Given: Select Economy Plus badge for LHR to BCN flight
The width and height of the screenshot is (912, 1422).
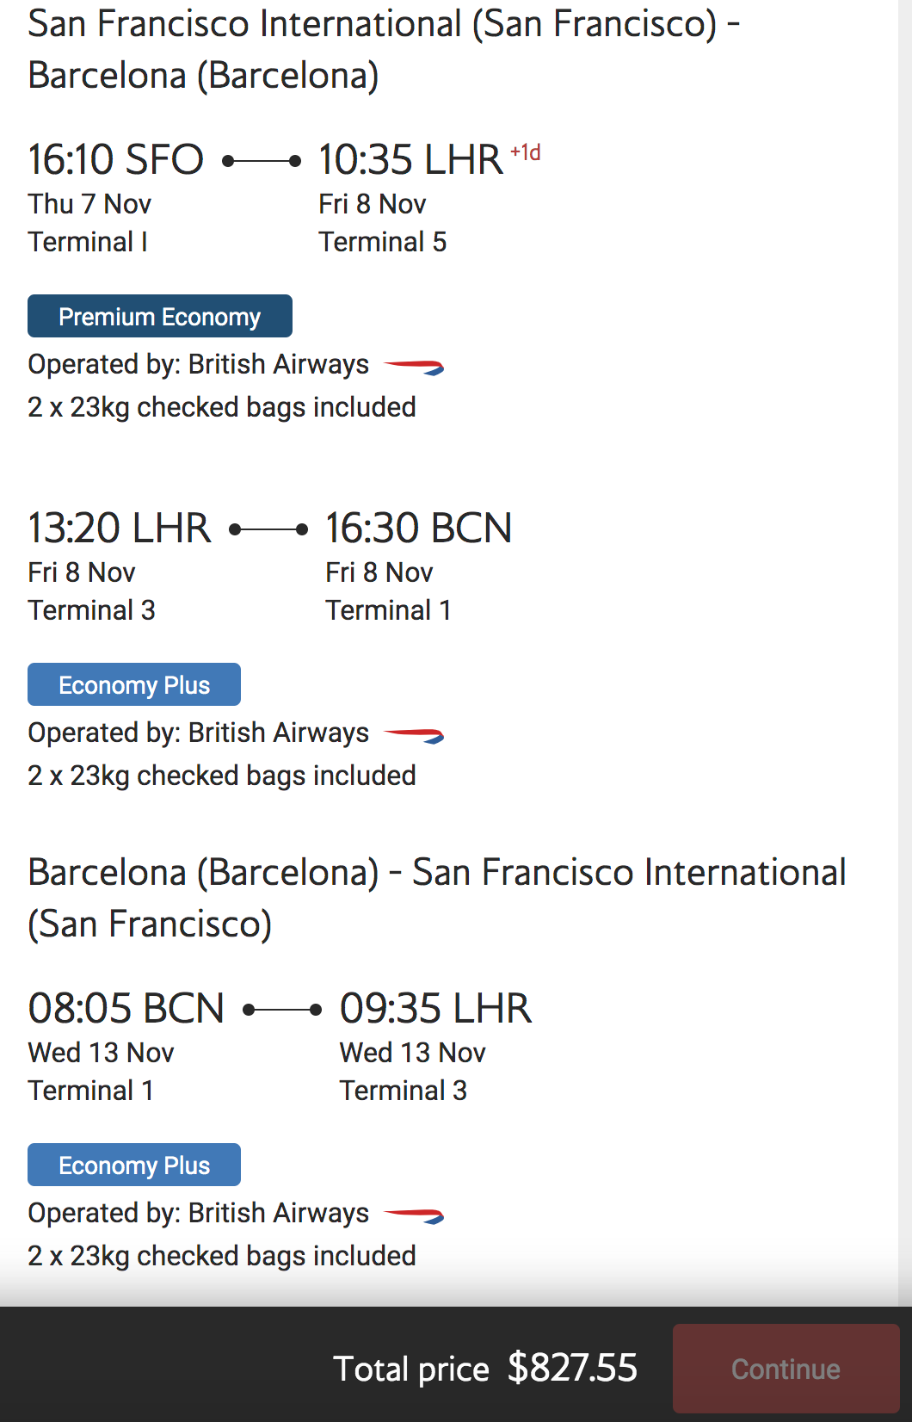Looking at the screenshot, I should coord(134,684).
